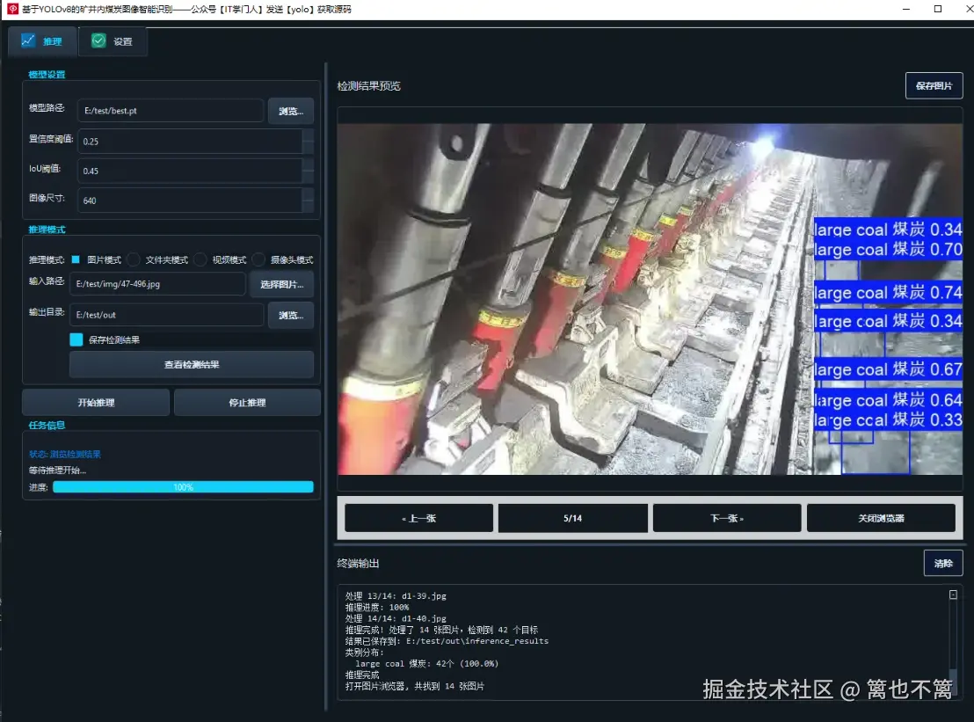
Task: Click terminal line '处理 14/14: d1-40.jpg'
Action: click(x=396, y=619)
